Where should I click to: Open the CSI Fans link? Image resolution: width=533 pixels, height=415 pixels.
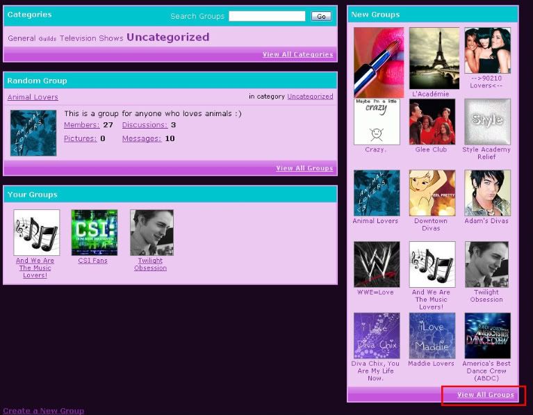[x=92, y=261]
